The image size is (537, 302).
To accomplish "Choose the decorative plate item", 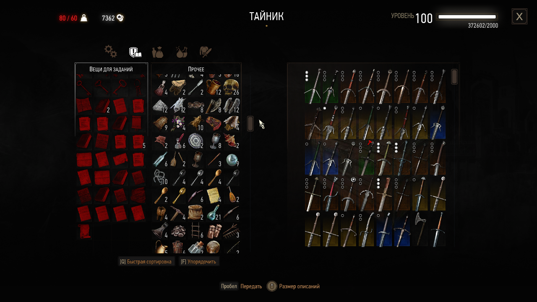I will (196, 141).
